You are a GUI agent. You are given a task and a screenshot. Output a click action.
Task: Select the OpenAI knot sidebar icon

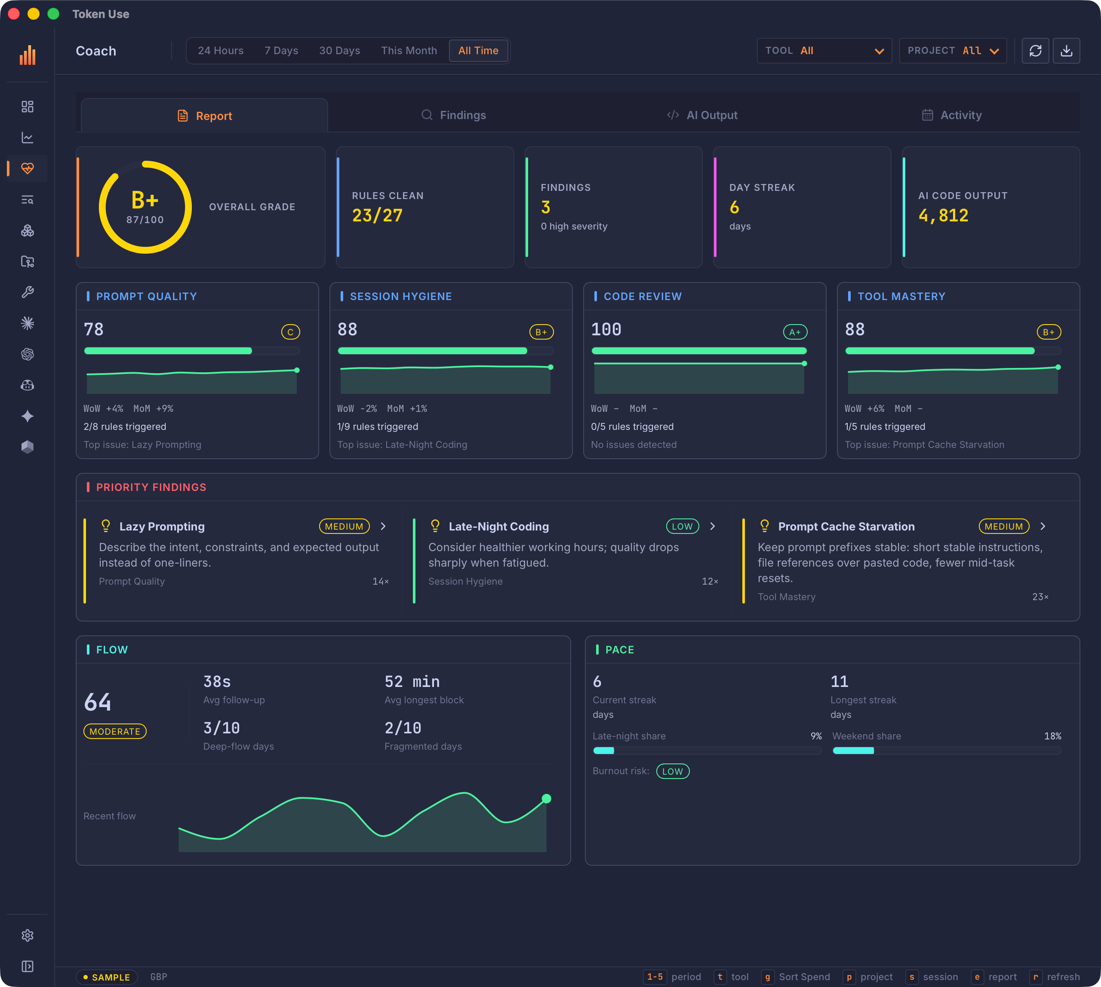[x=27, y=354]
